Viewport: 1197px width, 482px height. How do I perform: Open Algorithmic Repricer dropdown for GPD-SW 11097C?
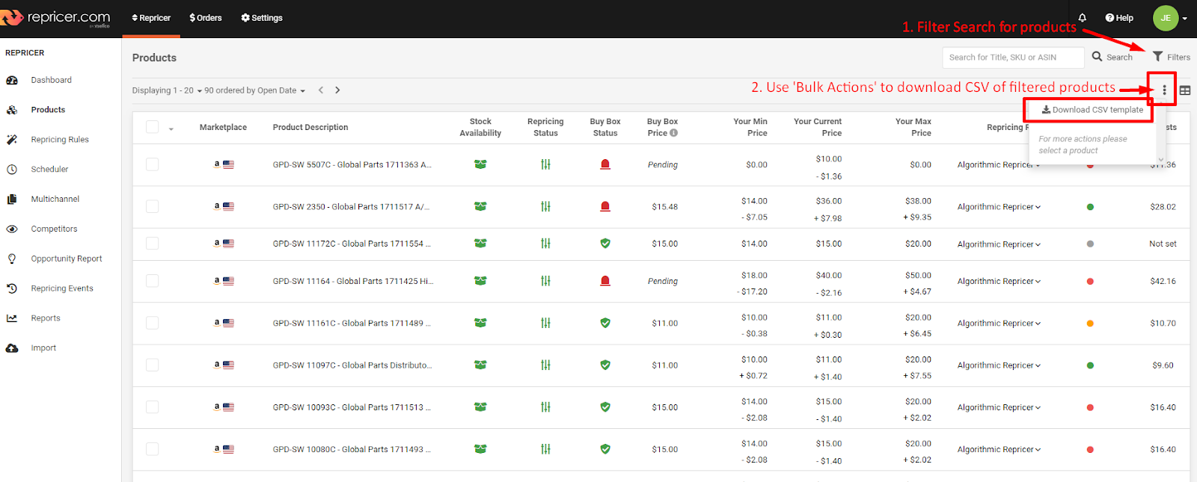click(x=999, y=365)
